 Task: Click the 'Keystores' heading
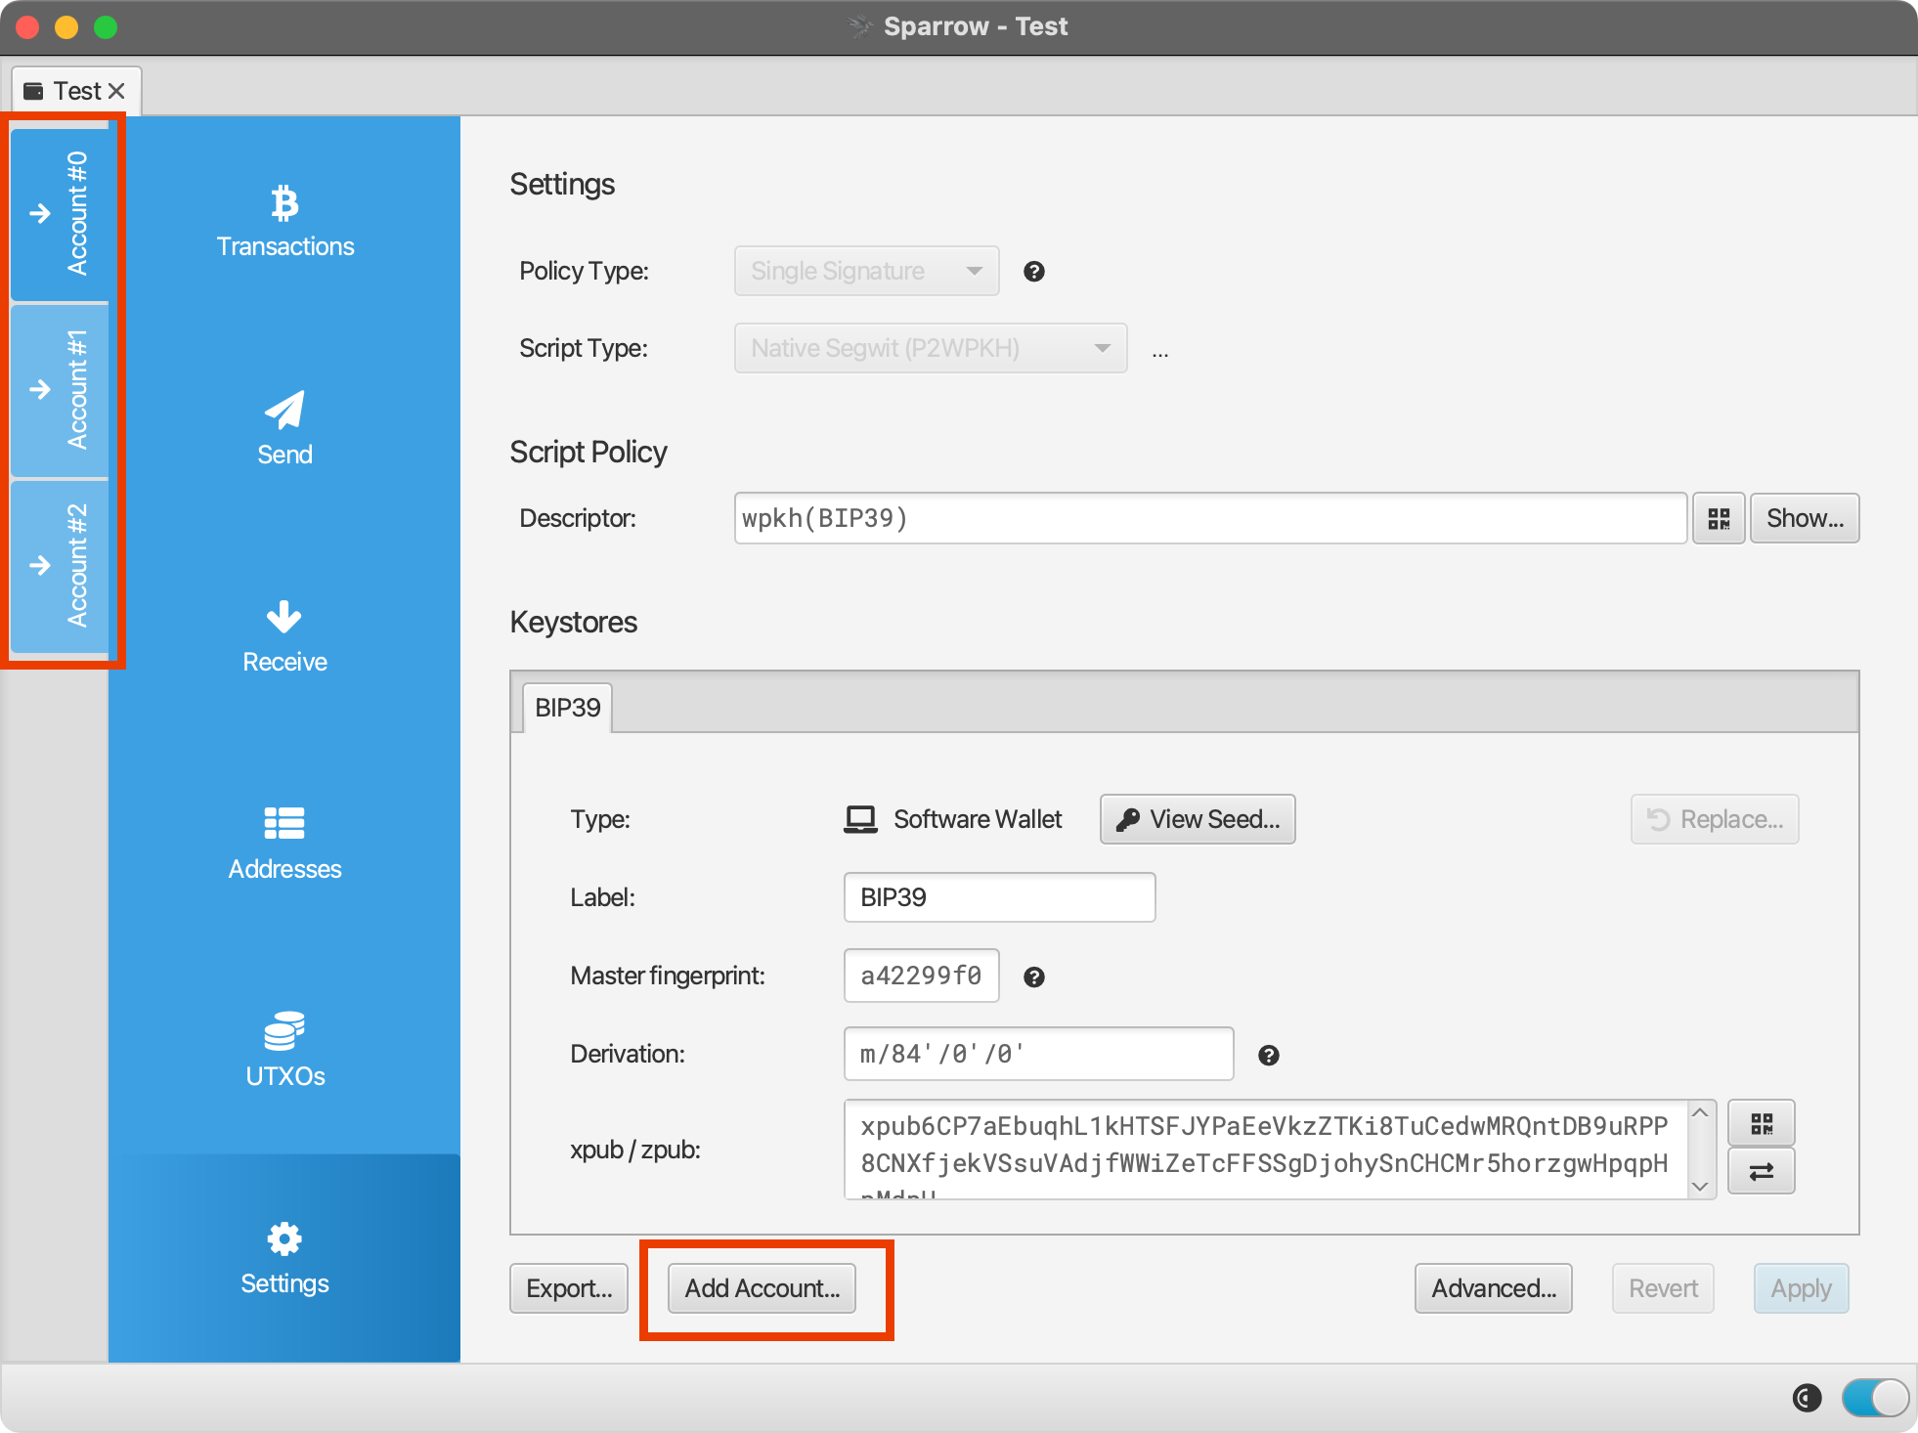(x=574, y=623)
